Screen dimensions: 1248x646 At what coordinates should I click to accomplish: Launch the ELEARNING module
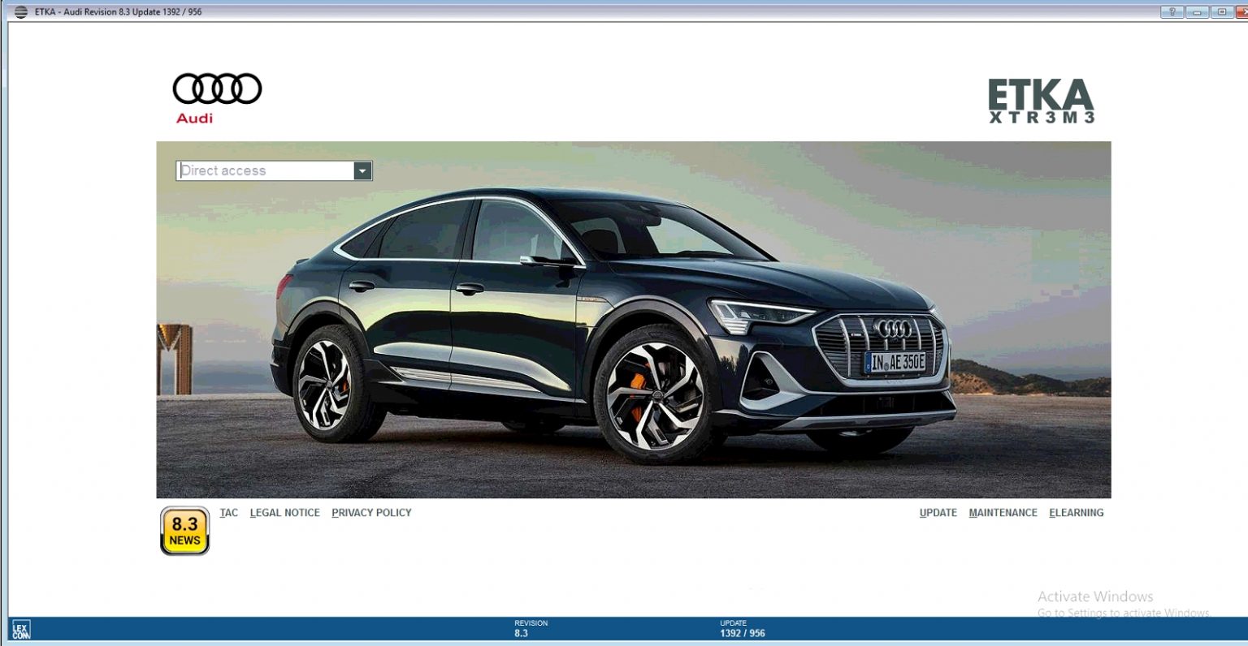pyautogui.click(x=1077, y=512)
